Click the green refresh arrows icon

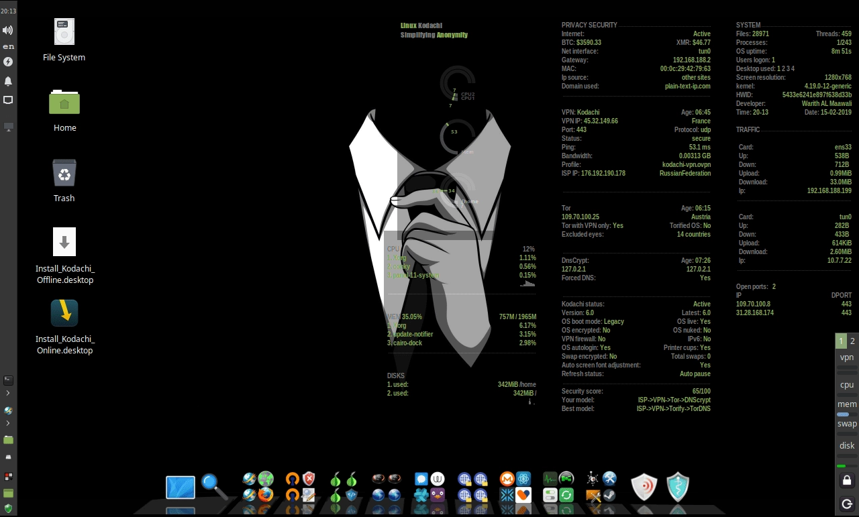[x=566, y=496]
